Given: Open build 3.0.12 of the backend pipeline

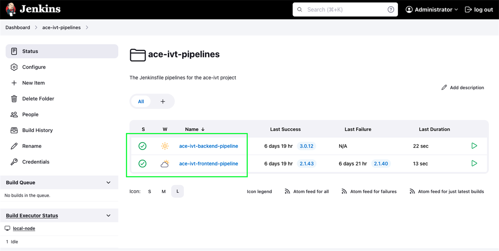Looking at the screenshot, I should point(306,146).
